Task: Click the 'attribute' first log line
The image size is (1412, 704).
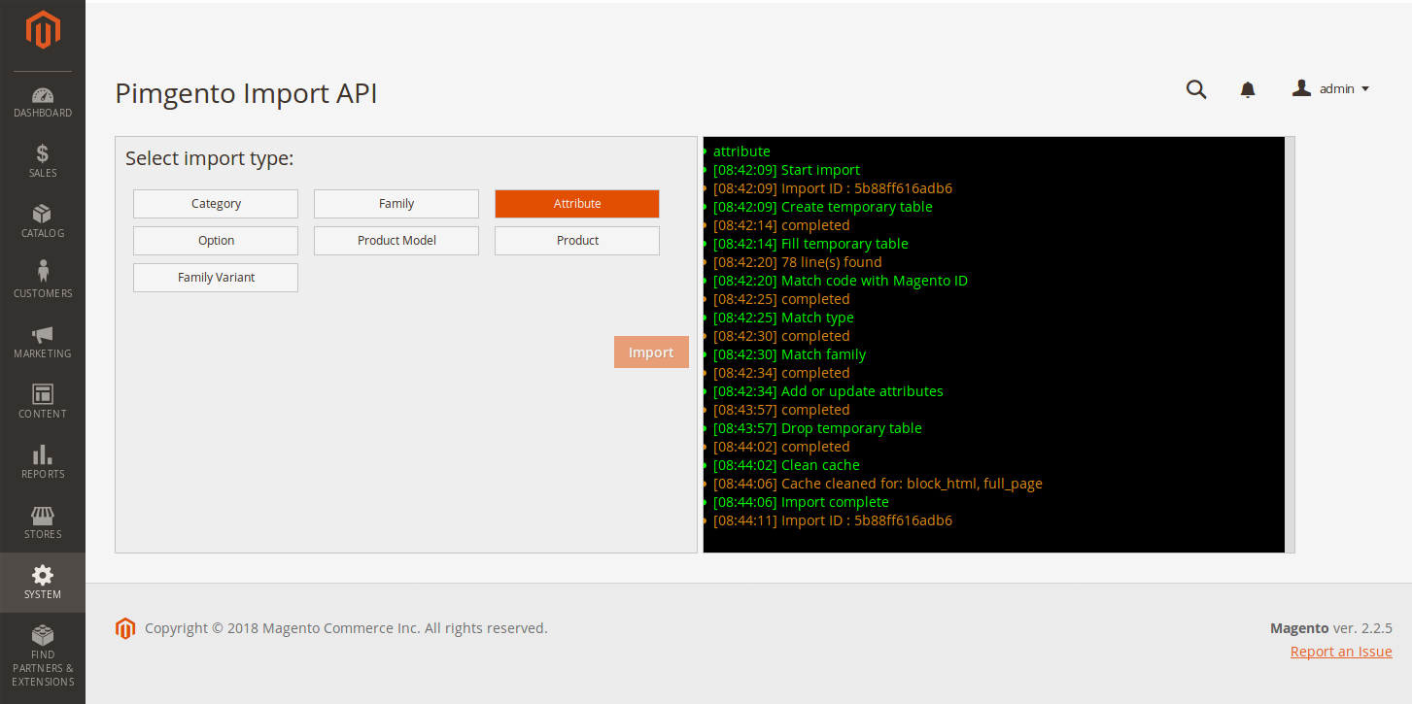Action: point(741,151)
